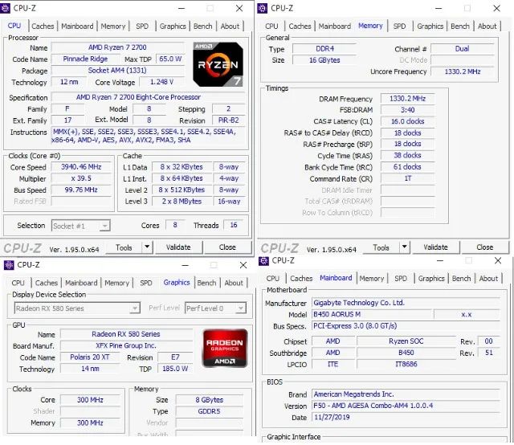The width and height of the screenshot is (514, 445).
Task: Click the Package value Socket AM4 (1331)
Action: (117, 71)
